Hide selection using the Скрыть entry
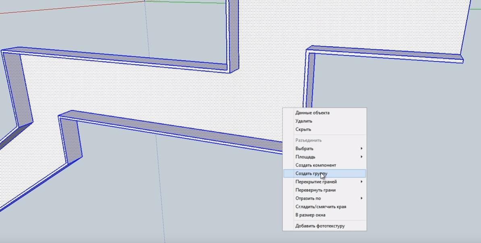This screenshot has height=243, width=481. [303, 129]
